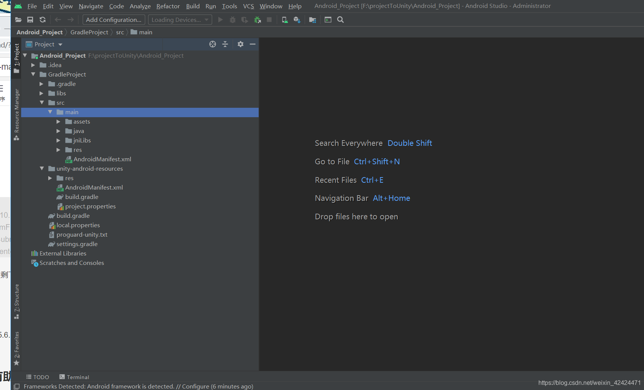
Task: Open the SDK Manager icon
Action: point(297,20)
